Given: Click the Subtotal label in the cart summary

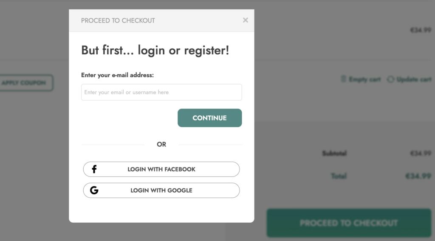Looking at the screenshot, I should tap(334, 153).
